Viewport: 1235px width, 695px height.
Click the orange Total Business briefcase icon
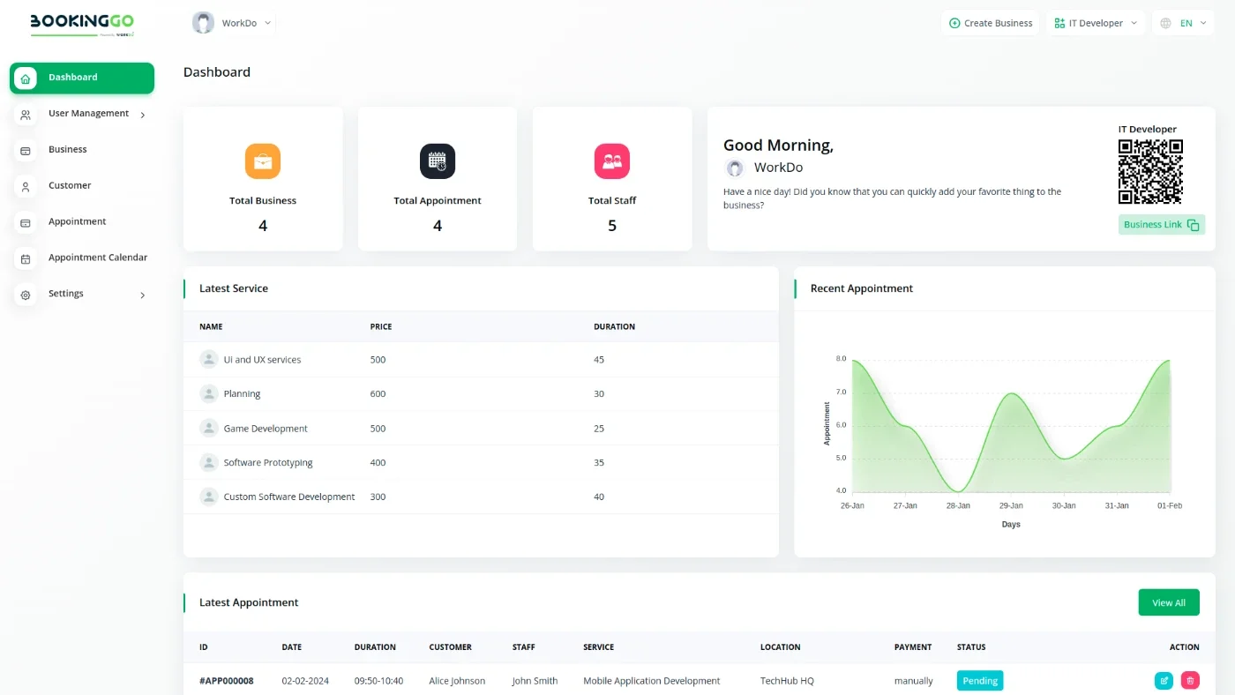263,161
